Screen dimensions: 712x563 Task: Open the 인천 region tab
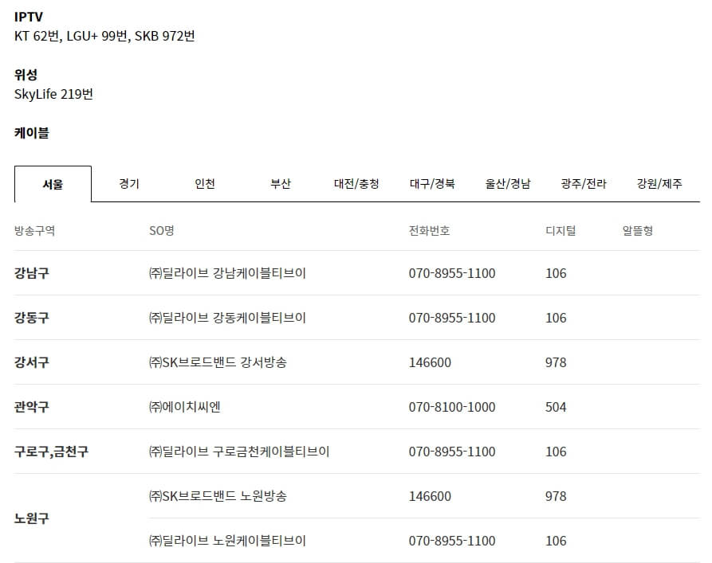(x=203, y=183)
